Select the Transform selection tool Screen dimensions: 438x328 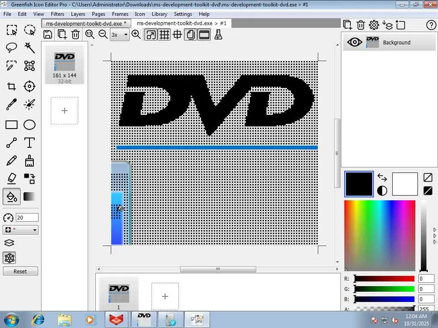30,66
